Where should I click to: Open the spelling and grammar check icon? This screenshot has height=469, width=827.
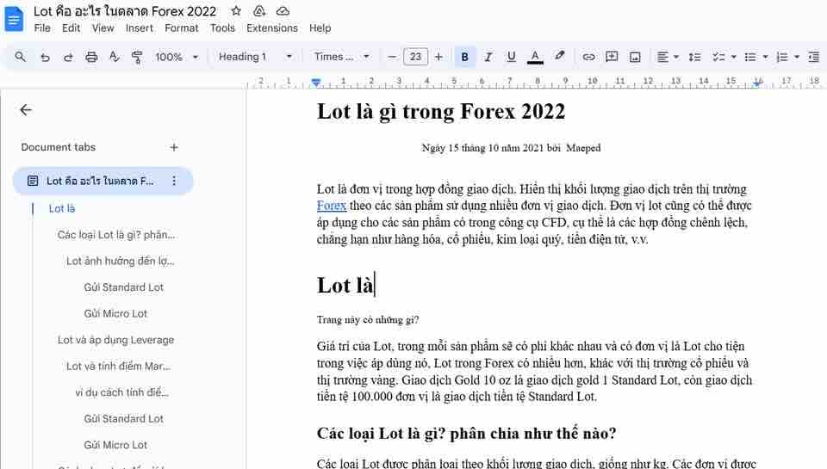[x=114, y=57]
